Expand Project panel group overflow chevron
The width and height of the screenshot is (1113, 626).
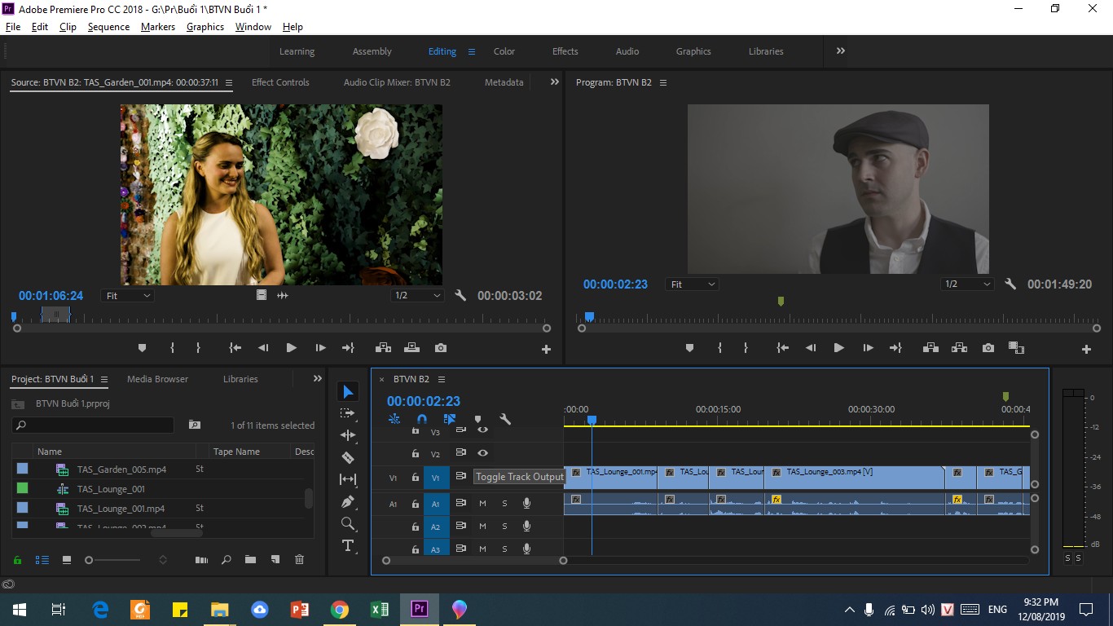[318, 379]
